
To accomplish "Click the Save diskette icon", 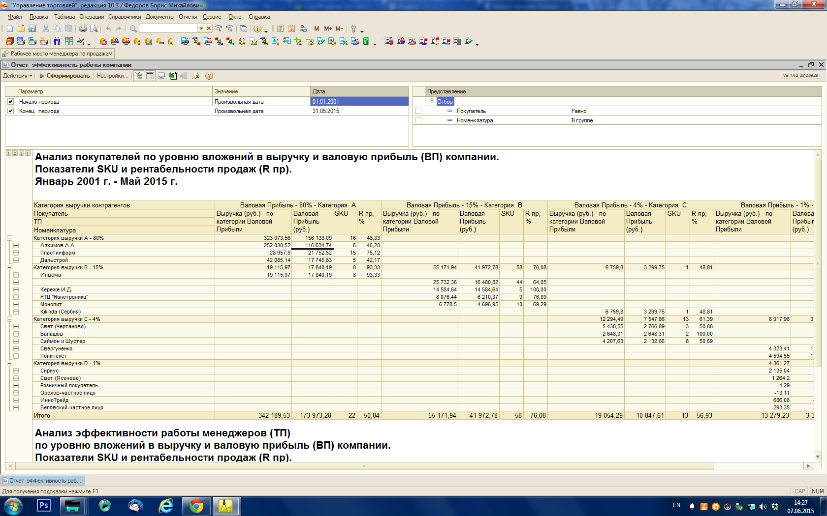I will (x=32, y=29).
